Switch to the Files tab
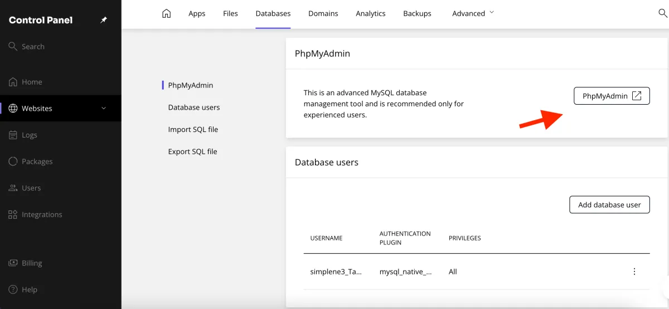The height and width of the screenshot is (309, 669). click(x=230, y=14)
